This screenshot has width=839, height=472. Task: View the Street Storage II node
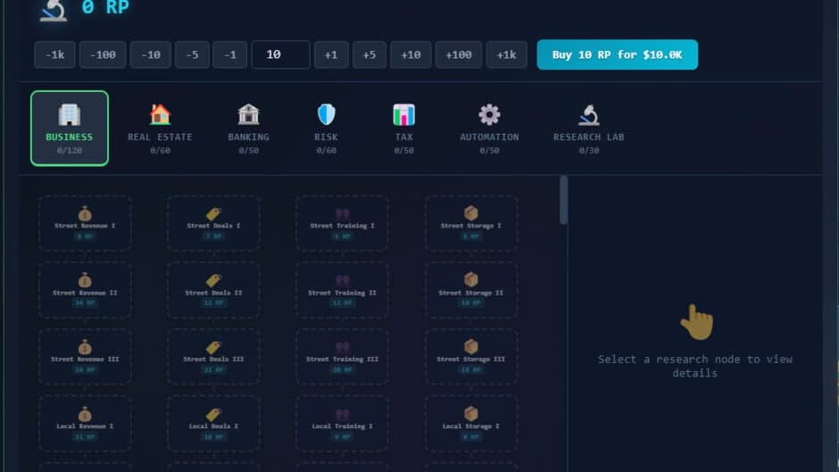(471, 290)
